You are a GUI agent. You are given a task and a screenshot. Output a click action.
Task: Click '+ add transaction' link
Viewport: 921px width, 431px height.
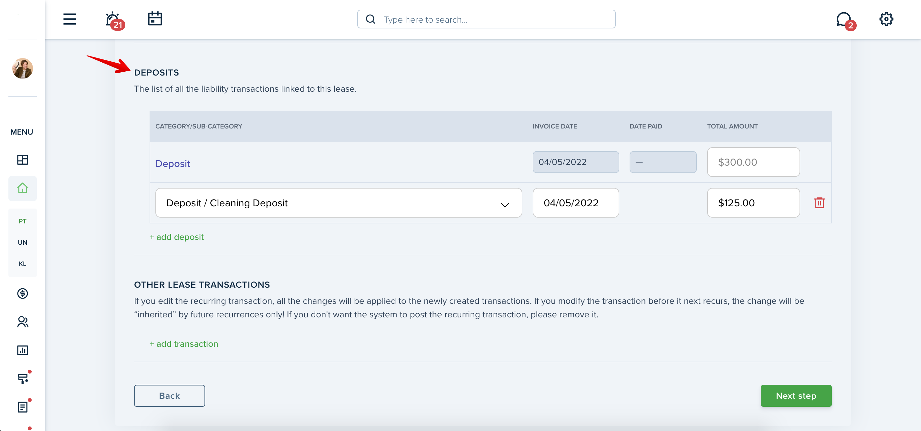click(184, 344)
